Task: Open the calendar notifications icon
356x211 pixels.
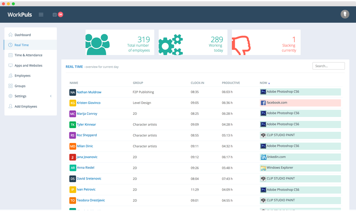Action: 55,14
